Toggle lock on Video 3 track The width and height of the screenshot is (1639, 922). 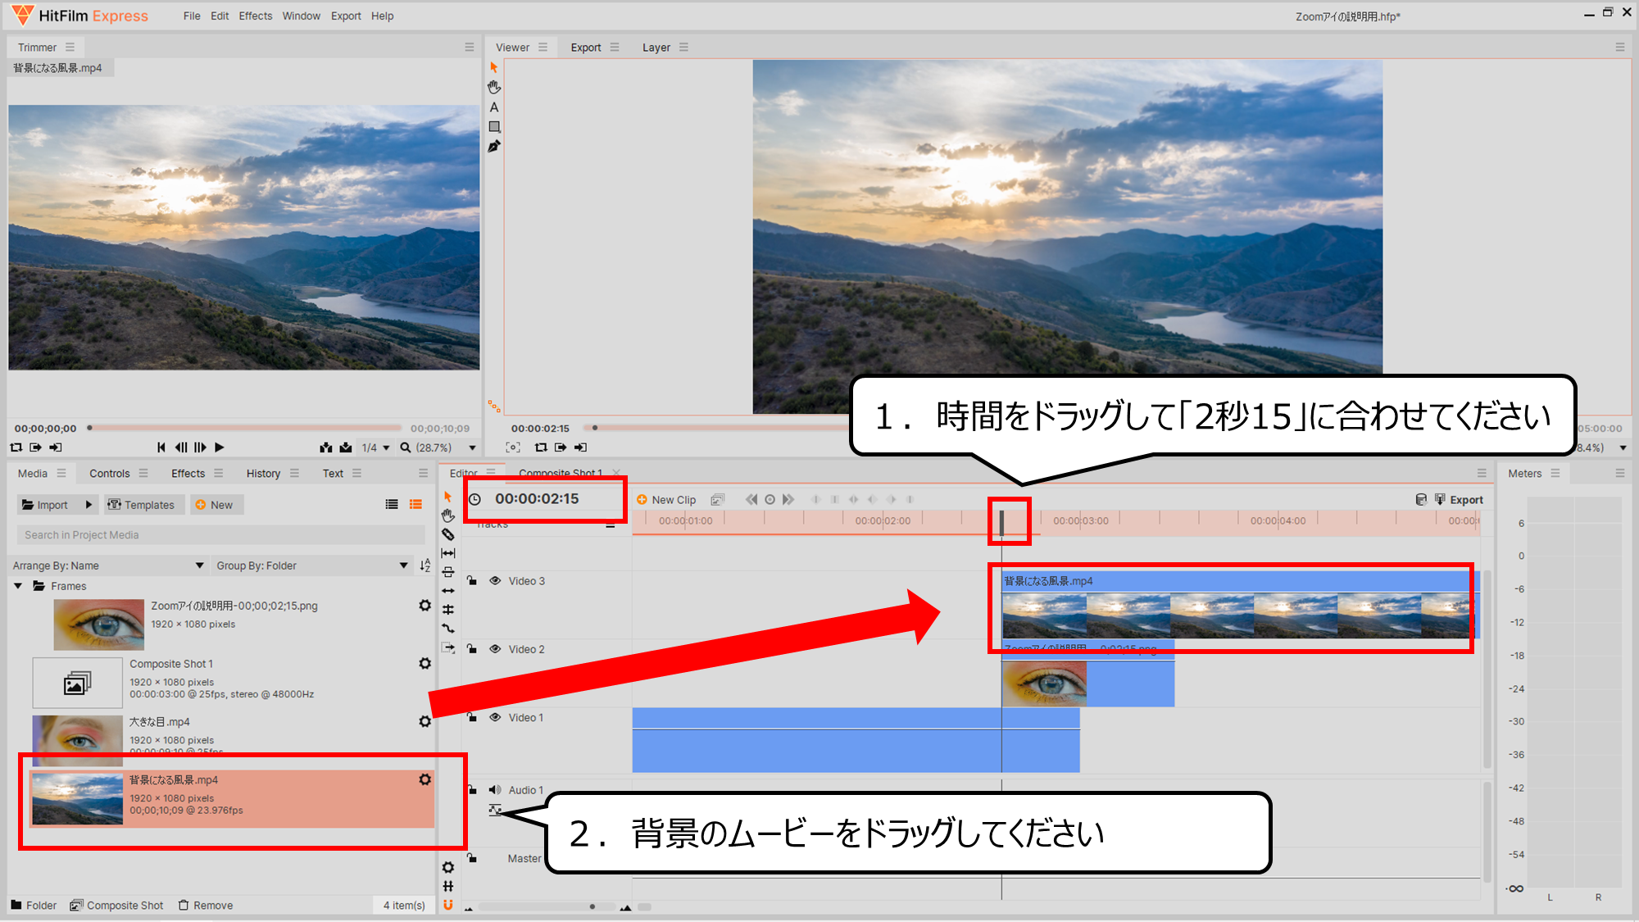[x=472, y=581]
